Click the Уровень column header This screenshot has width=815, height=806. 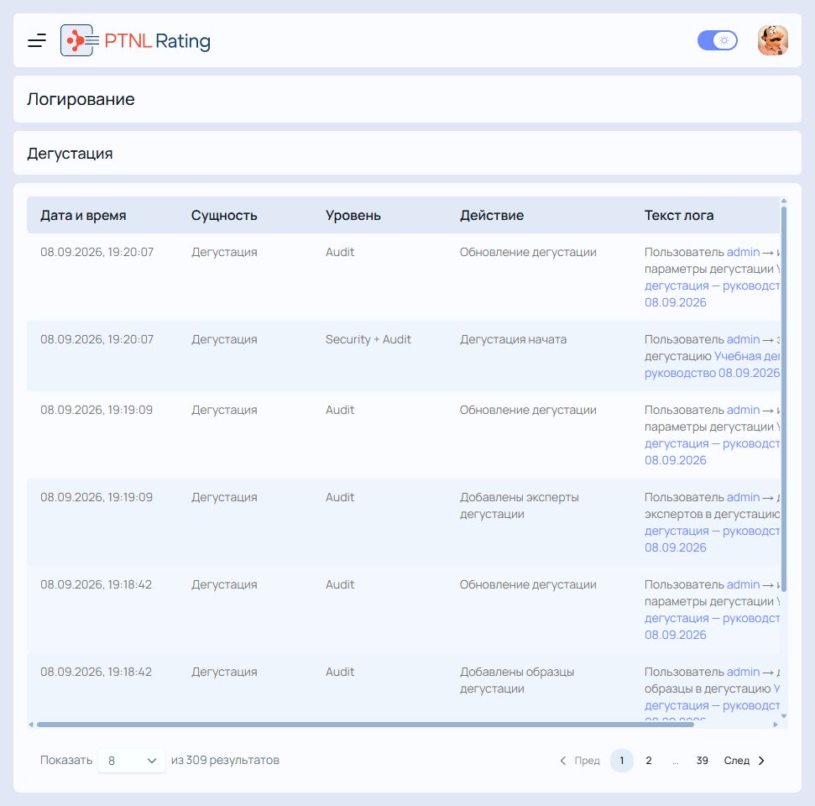[353, 215]
